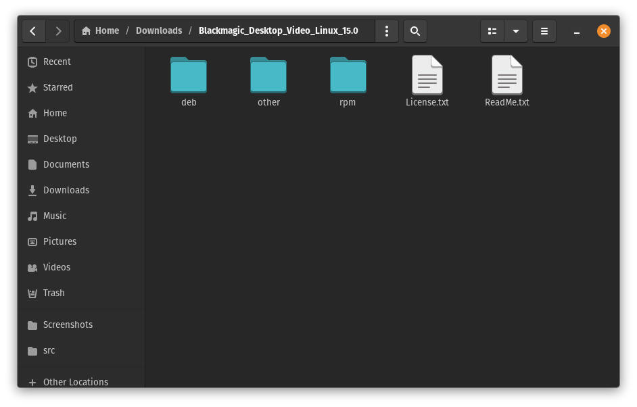
Task: Select the deb folder
Action: [189, 81]
